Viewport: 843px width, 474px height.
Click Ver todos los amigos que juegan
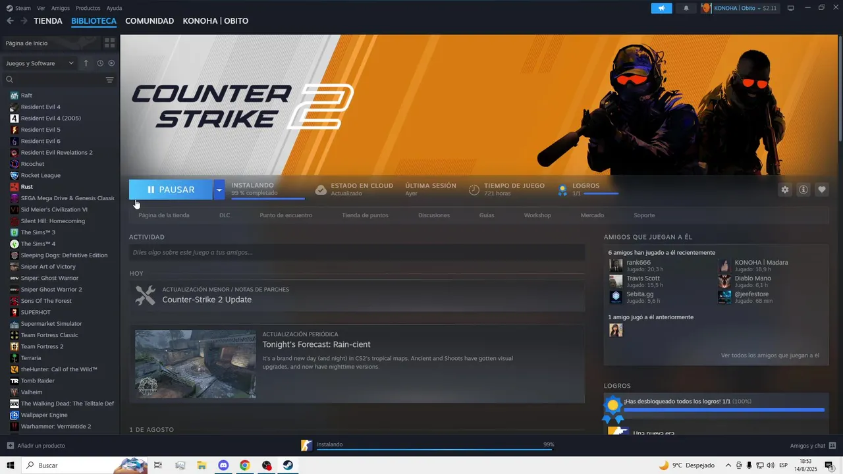tap(770, 355)
